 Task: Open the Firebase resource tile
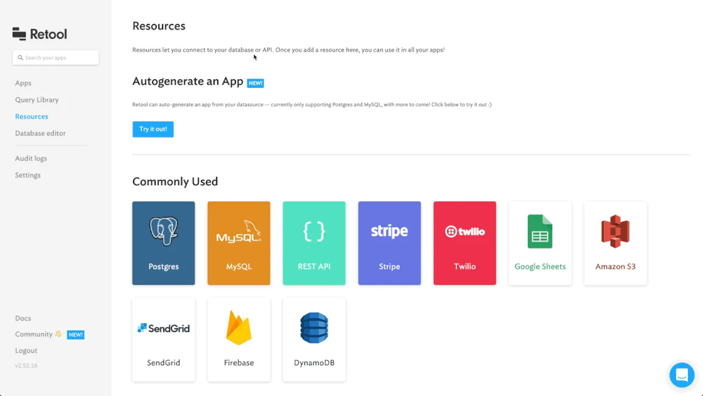[x=239, y=340]
